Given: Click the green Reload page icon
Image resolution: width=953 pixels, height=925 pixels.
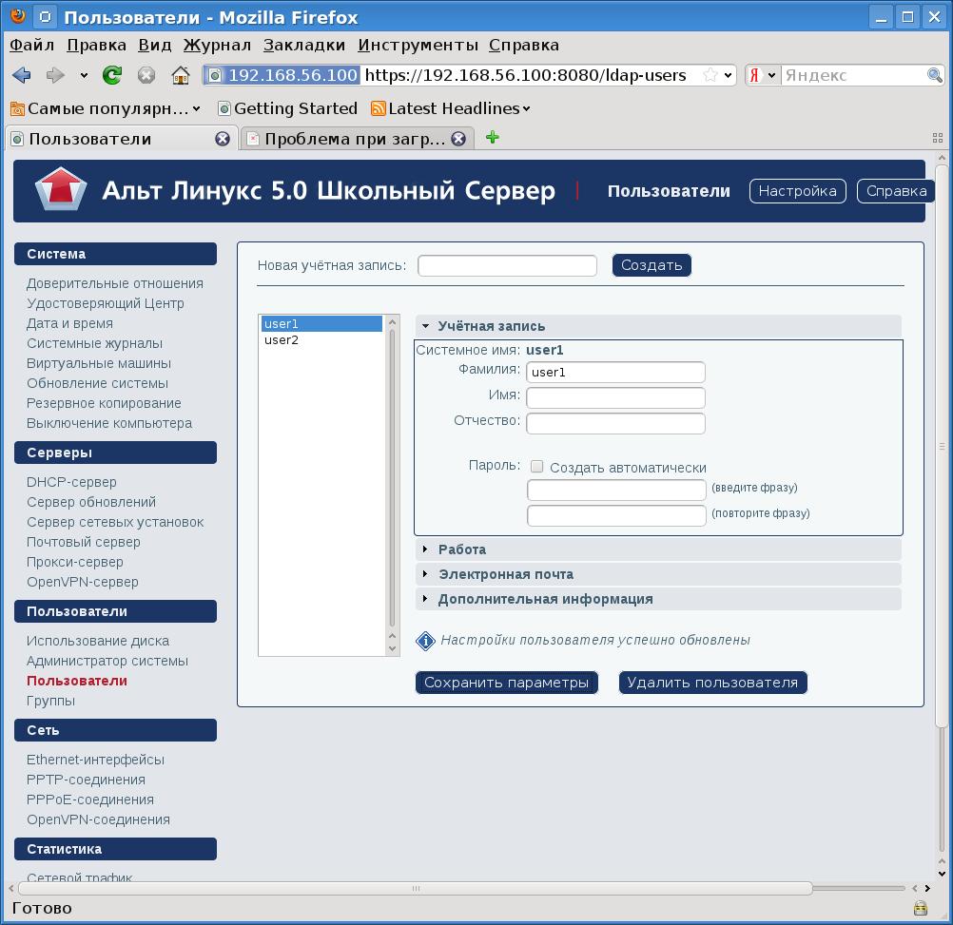Looking at the screenshot, I should pyautogui.click(x=112, y=75).
